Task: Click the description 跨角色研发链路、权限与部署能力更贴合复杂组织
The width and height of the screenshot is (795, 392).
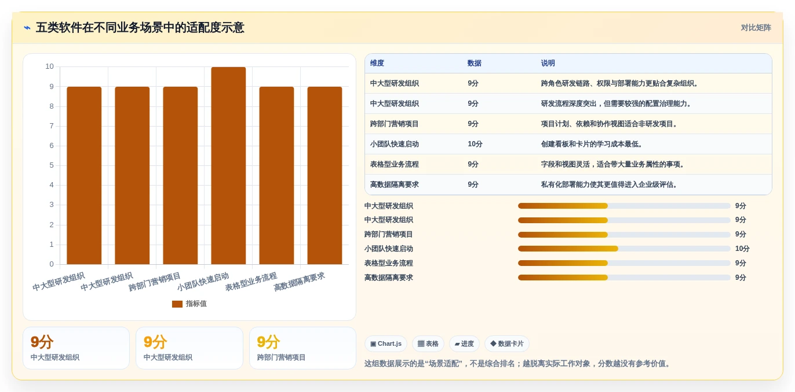Action: (x=621, y=83)
